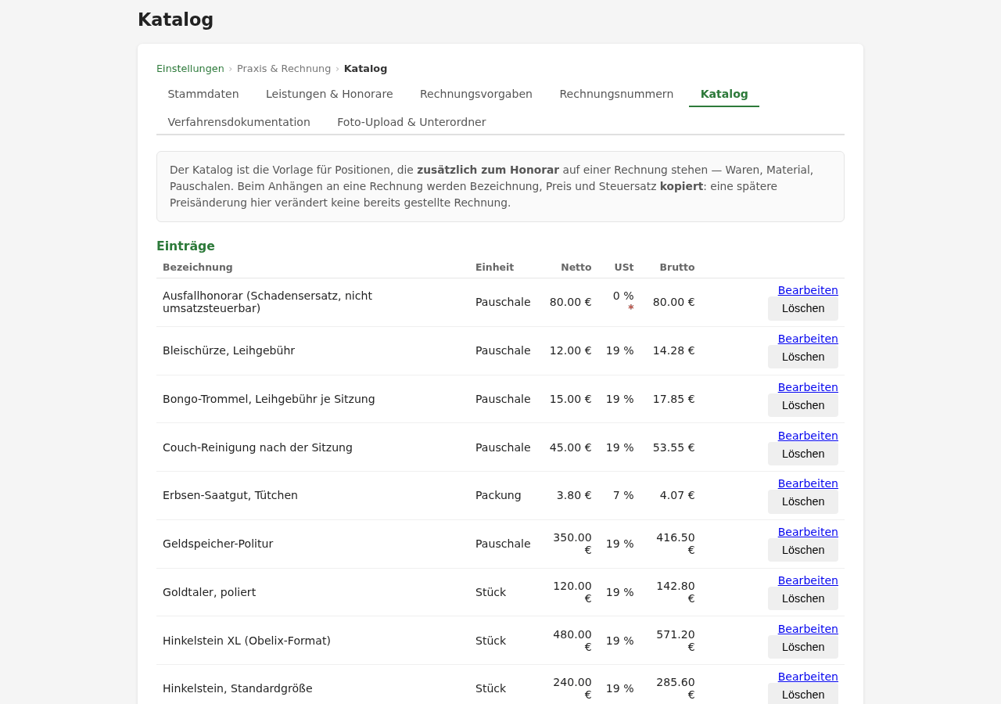Screen dimensions: 1001x704
Task: Edit the Ausfallhonorar entry
Action: 808,290
